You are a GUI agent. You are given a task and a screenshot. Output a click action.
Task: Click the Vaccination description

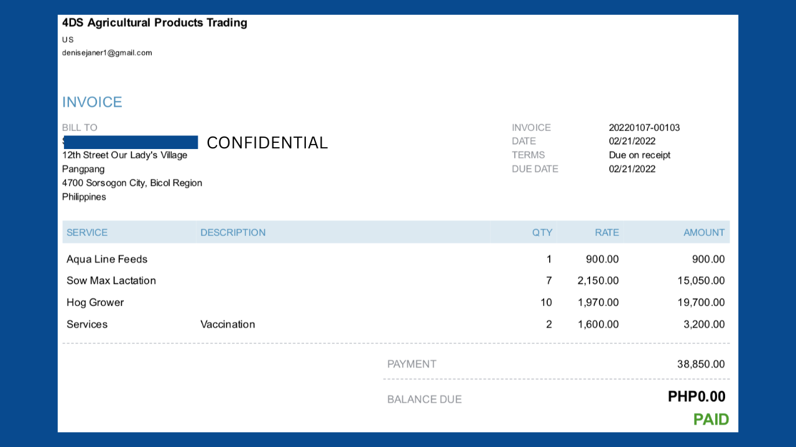click(228, 324)
